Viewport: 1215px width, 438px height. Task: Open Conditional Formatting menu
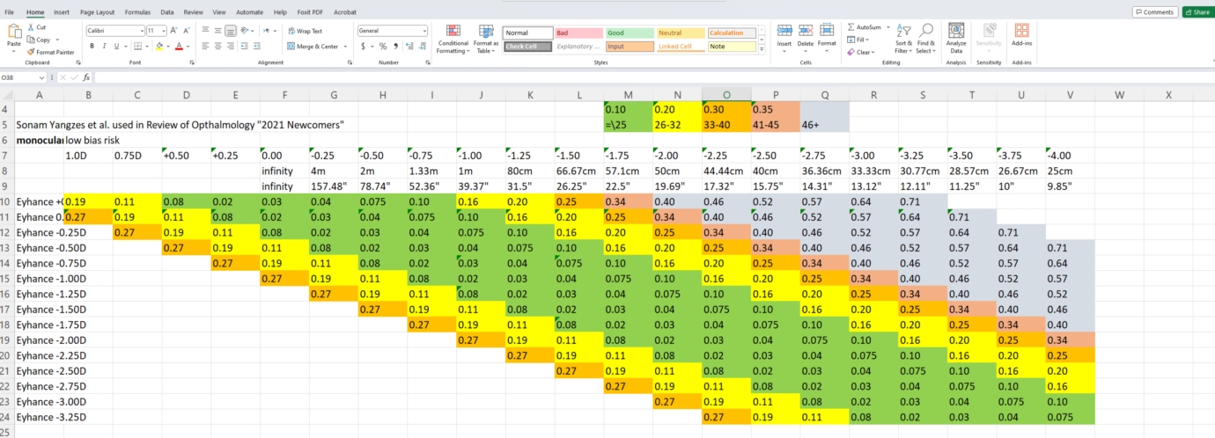coord(453,40)
